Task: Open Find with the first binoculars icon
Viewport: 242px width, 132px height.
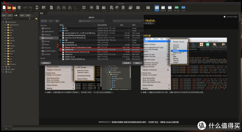Action: coord(58,7)
